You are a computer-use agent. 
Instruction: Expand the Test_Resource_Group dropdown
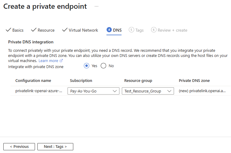[x=148, y=91]
